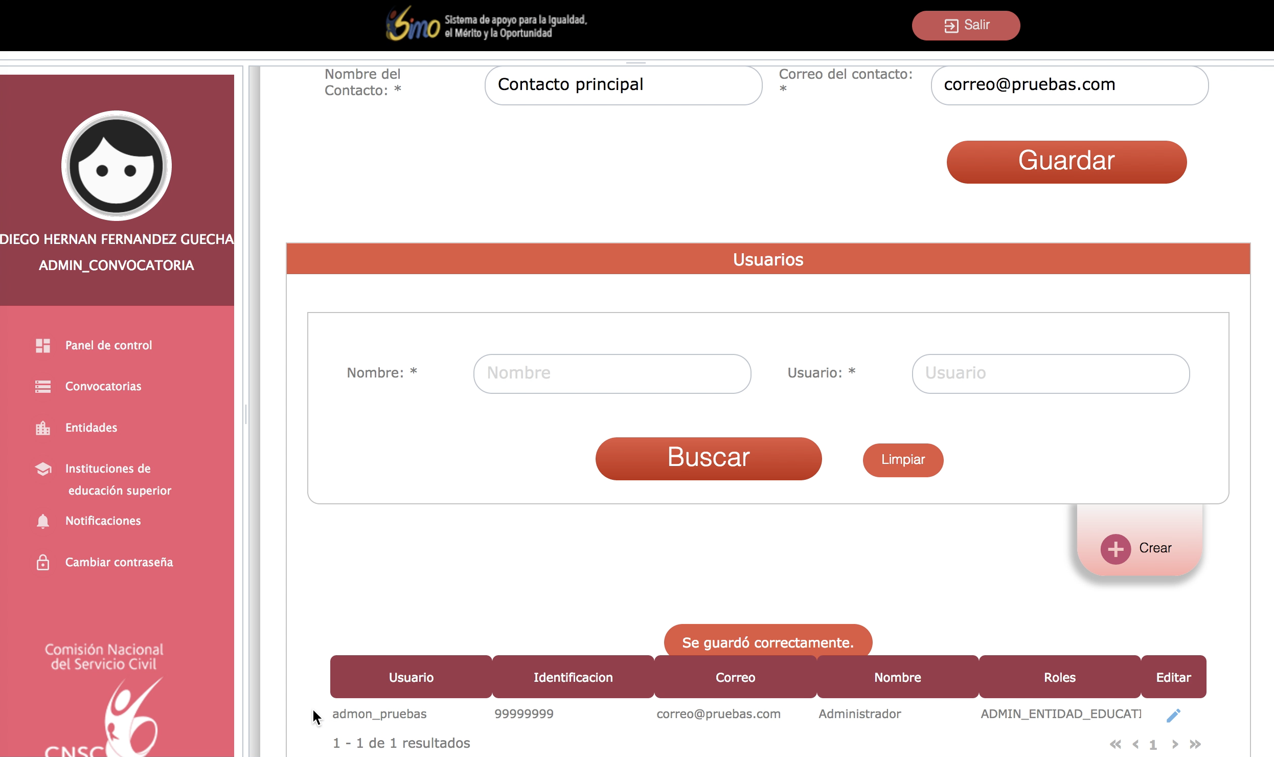The width and height of the screenshot is (1274, 757).
Task: Click the Notificaciones bell icon
Action: [x=43, y=521]
